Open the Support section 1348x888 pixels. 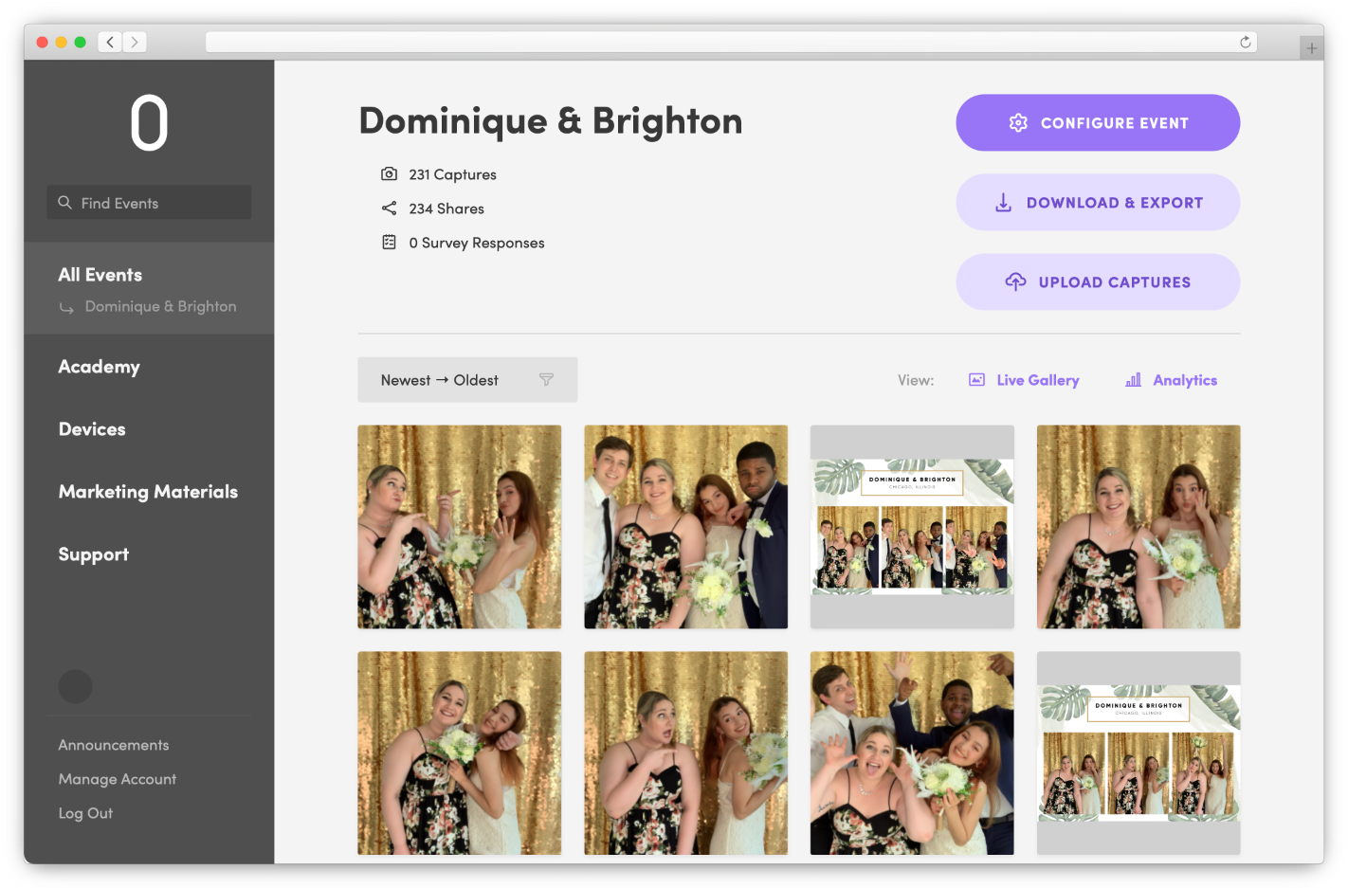click(94, 554)
